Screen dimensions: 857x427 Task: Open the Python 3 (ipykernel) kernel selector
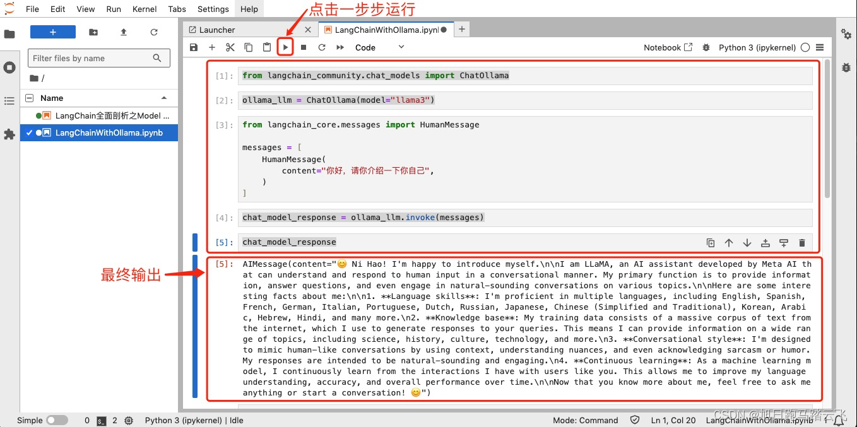tap(757, 47)
